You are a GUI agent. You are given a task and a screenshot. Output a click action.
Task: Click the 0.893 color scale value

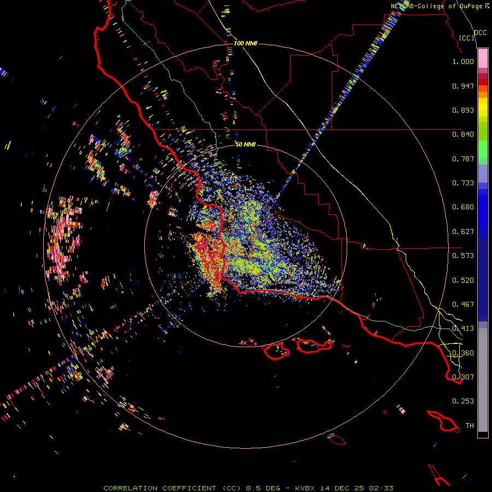tap(463, 110)
